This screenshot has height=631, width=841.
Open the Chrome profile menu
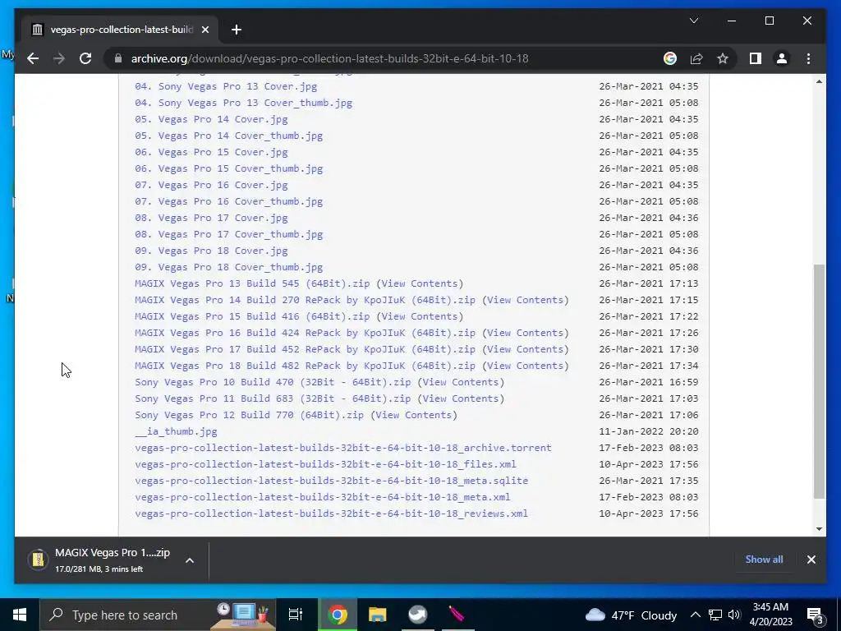click(x=782, y=58)
